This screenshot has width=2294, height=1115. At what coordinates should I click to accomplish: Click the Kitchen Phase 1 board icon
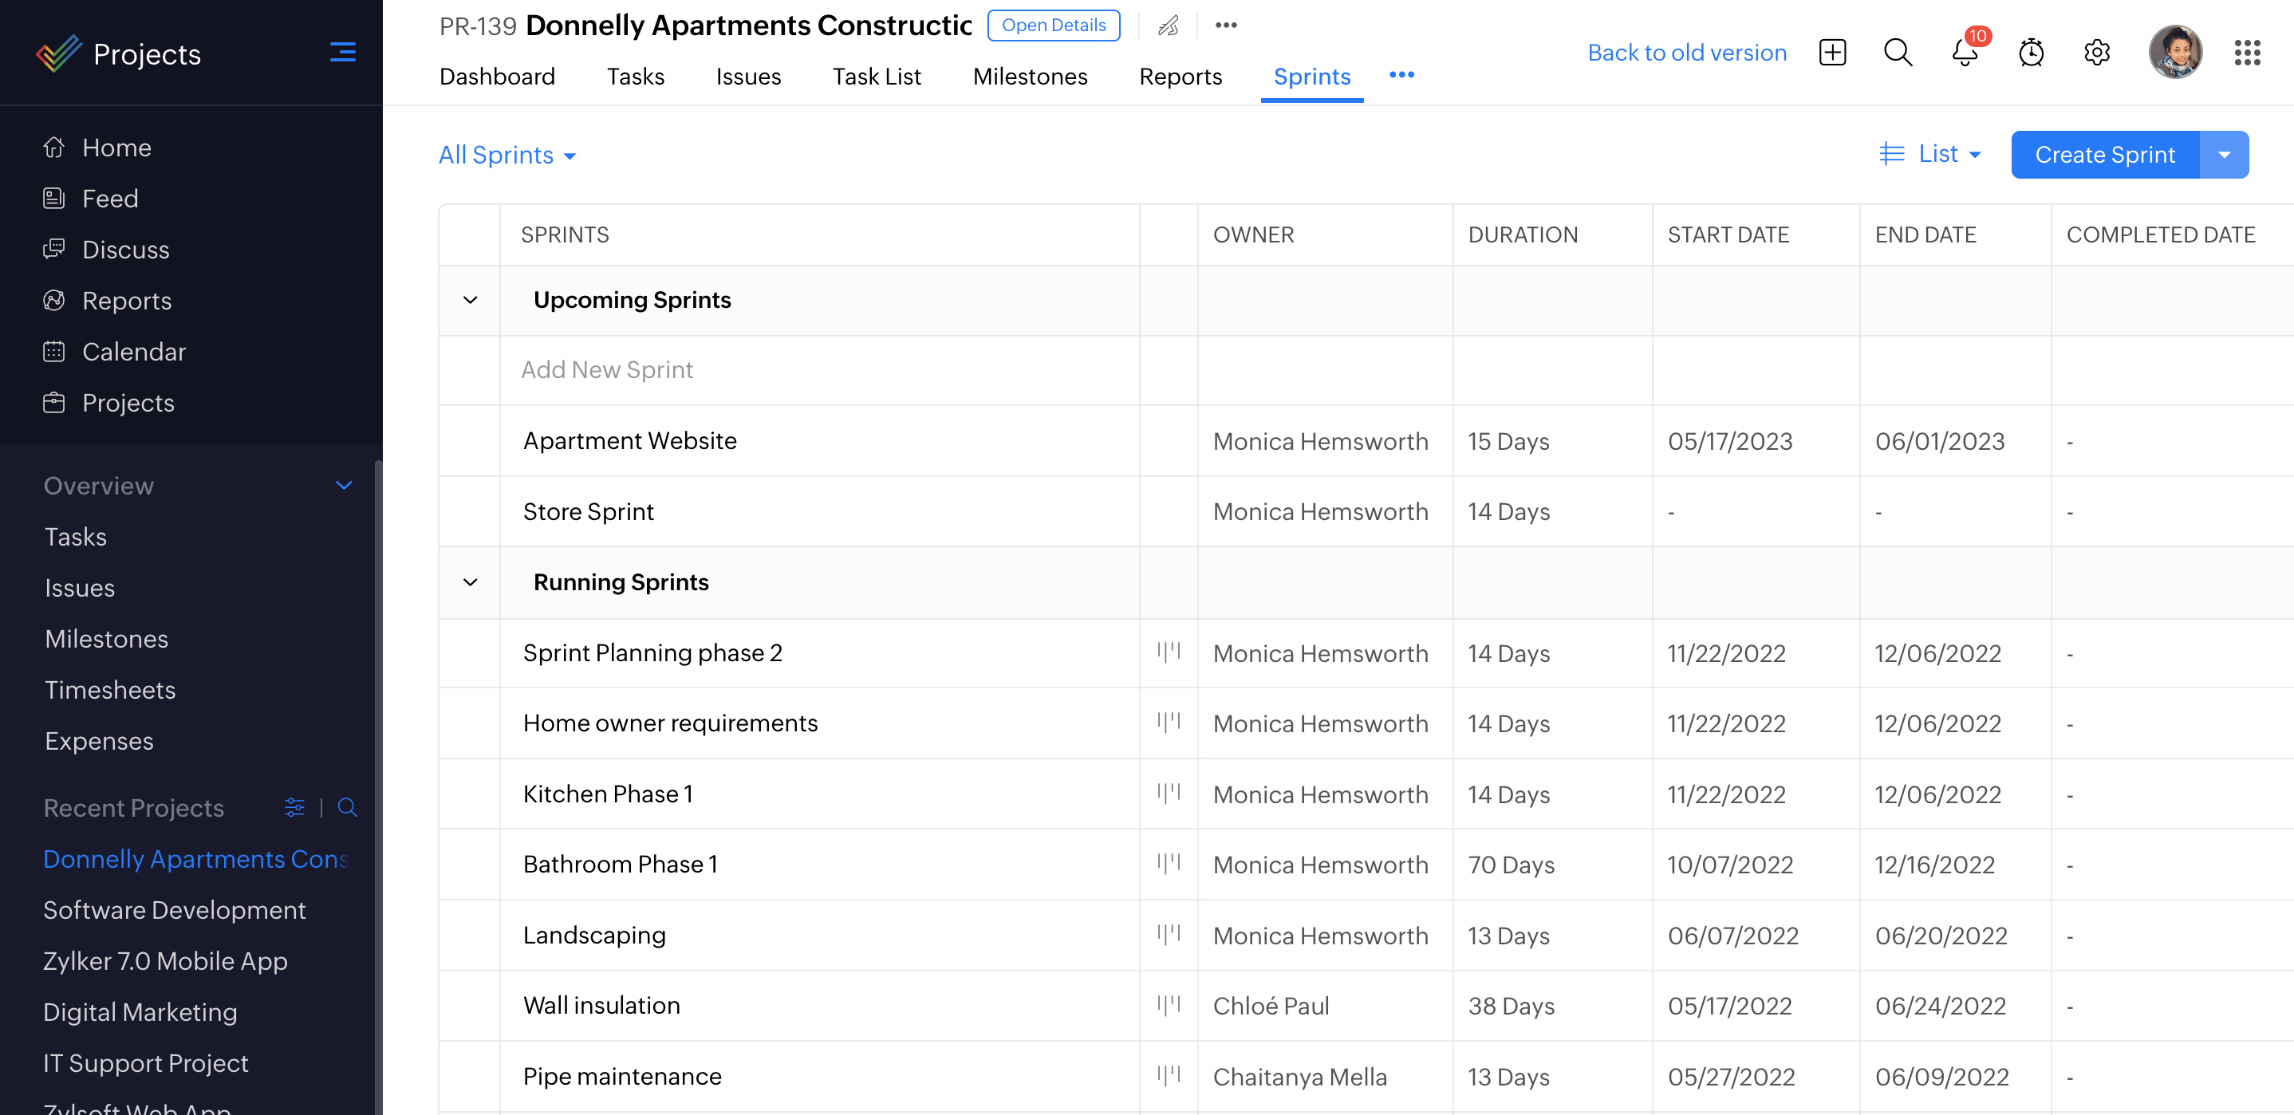[x=1169, y=793]
